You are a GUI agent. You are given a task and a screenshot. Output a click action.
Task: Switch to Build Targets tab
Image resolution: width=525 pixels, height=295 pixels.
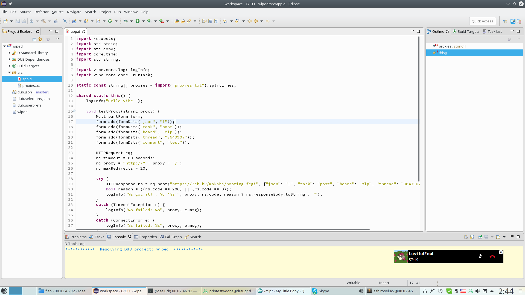[466, 31]
